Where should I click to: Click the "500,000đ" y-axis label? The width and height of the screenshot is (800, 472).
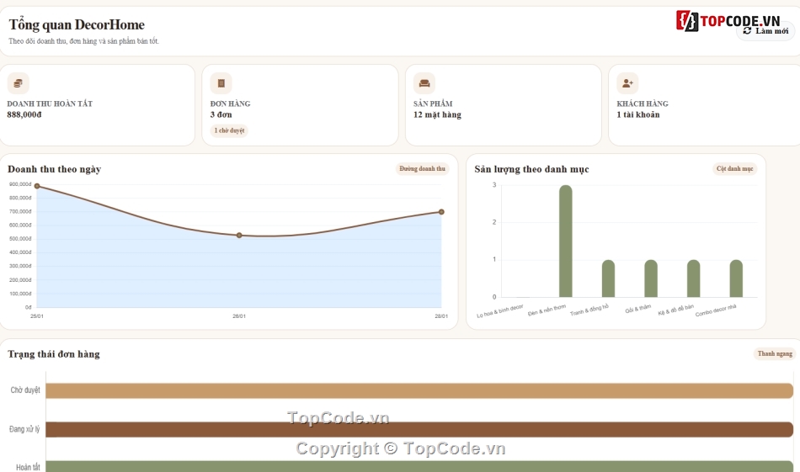tap(20, 239)
